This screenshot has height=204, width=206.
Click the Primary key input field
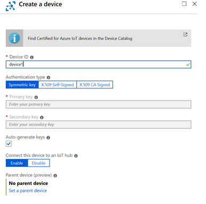(x=98, y=104)
